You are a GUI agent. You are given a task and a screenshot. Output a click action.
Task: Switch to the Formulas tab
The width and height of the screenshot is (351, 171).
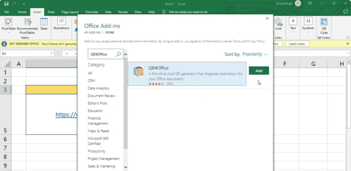coord(92,12)
